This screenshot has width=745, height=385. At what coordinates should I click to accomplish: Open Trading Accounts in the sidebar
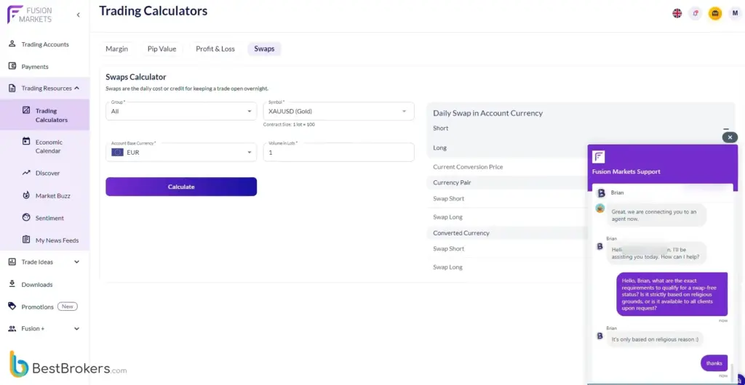pyautogui.click(x=44, y=44)
